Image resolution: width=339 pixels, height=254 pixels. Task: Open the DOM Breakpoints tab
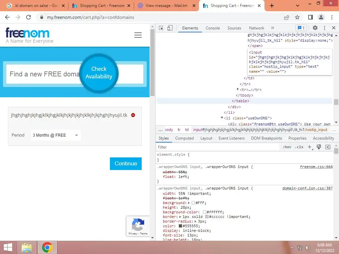pyautogui.click(x=266, y=138)
